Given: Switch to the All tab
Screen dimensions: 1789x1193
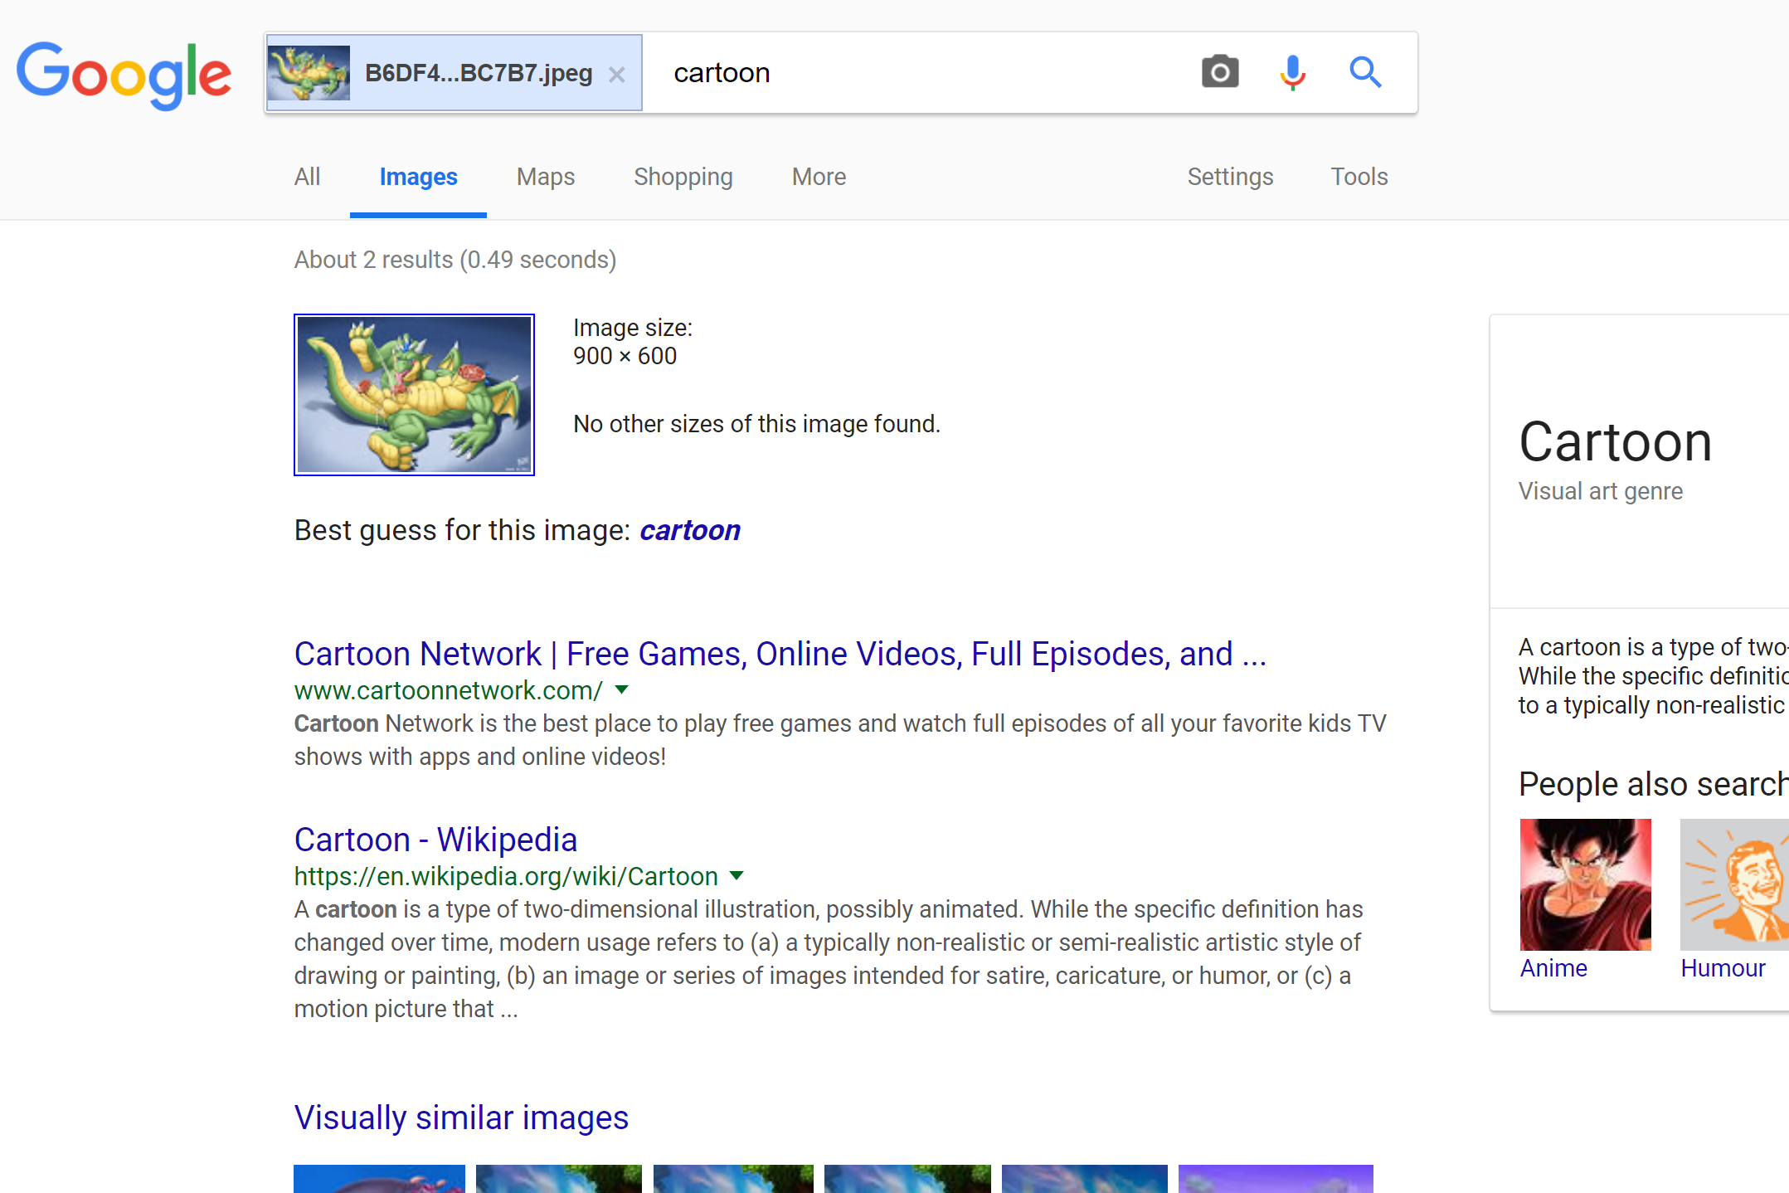Looking at the screenshot, I should point(307,177).
